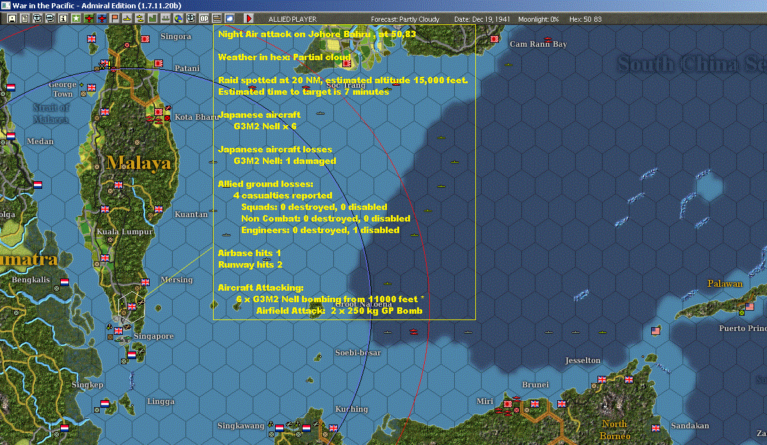Click the 'Forecast: Partly Cloudy' status text
Image resolution: width=767 pixels, height=445 pixels.
405,19
